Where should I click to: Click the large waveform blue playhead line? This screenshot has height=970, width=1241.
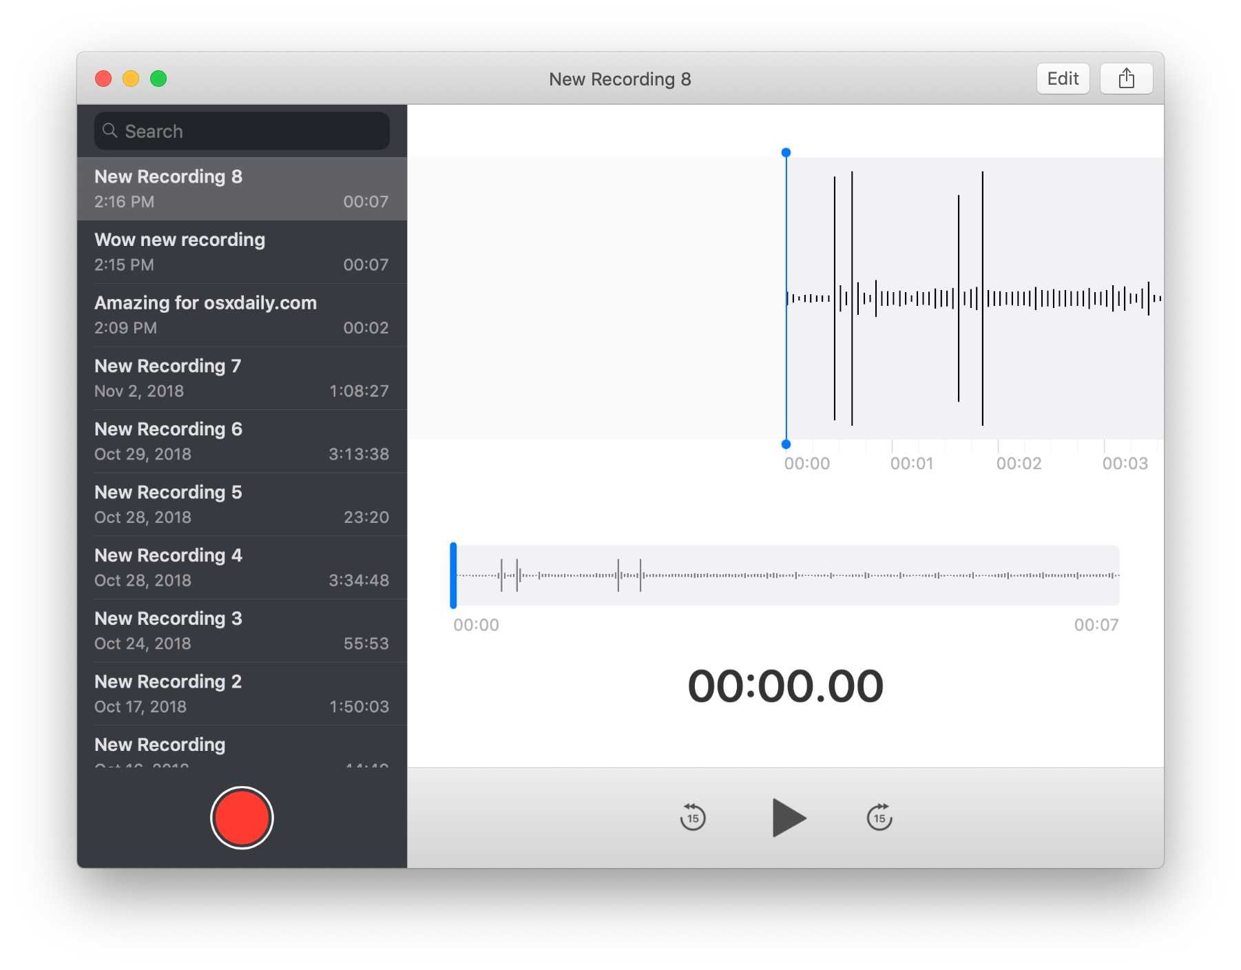(x=786, y=298)
